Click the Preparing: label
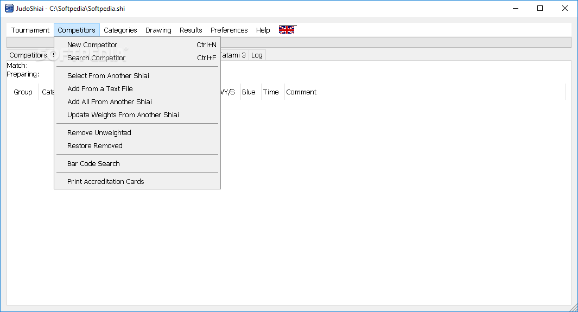578x312 pixels. tap(23, 74)
